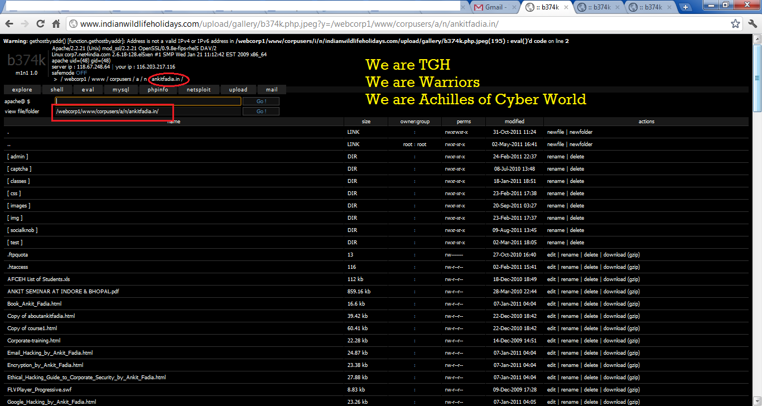This screenshot has height=406, width=762.
Task: Open the Corporate-training.html file link
Action: point(33,341)
